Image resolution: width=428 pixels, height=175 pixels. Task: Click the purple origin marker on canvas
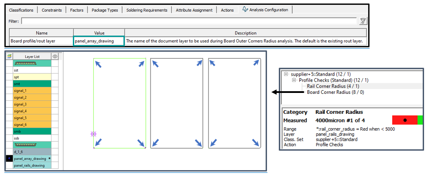[x=94, y=134]
